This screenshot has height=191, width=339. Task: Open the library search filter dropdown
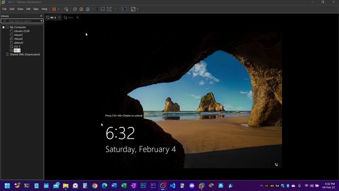[x=41, y=21]
